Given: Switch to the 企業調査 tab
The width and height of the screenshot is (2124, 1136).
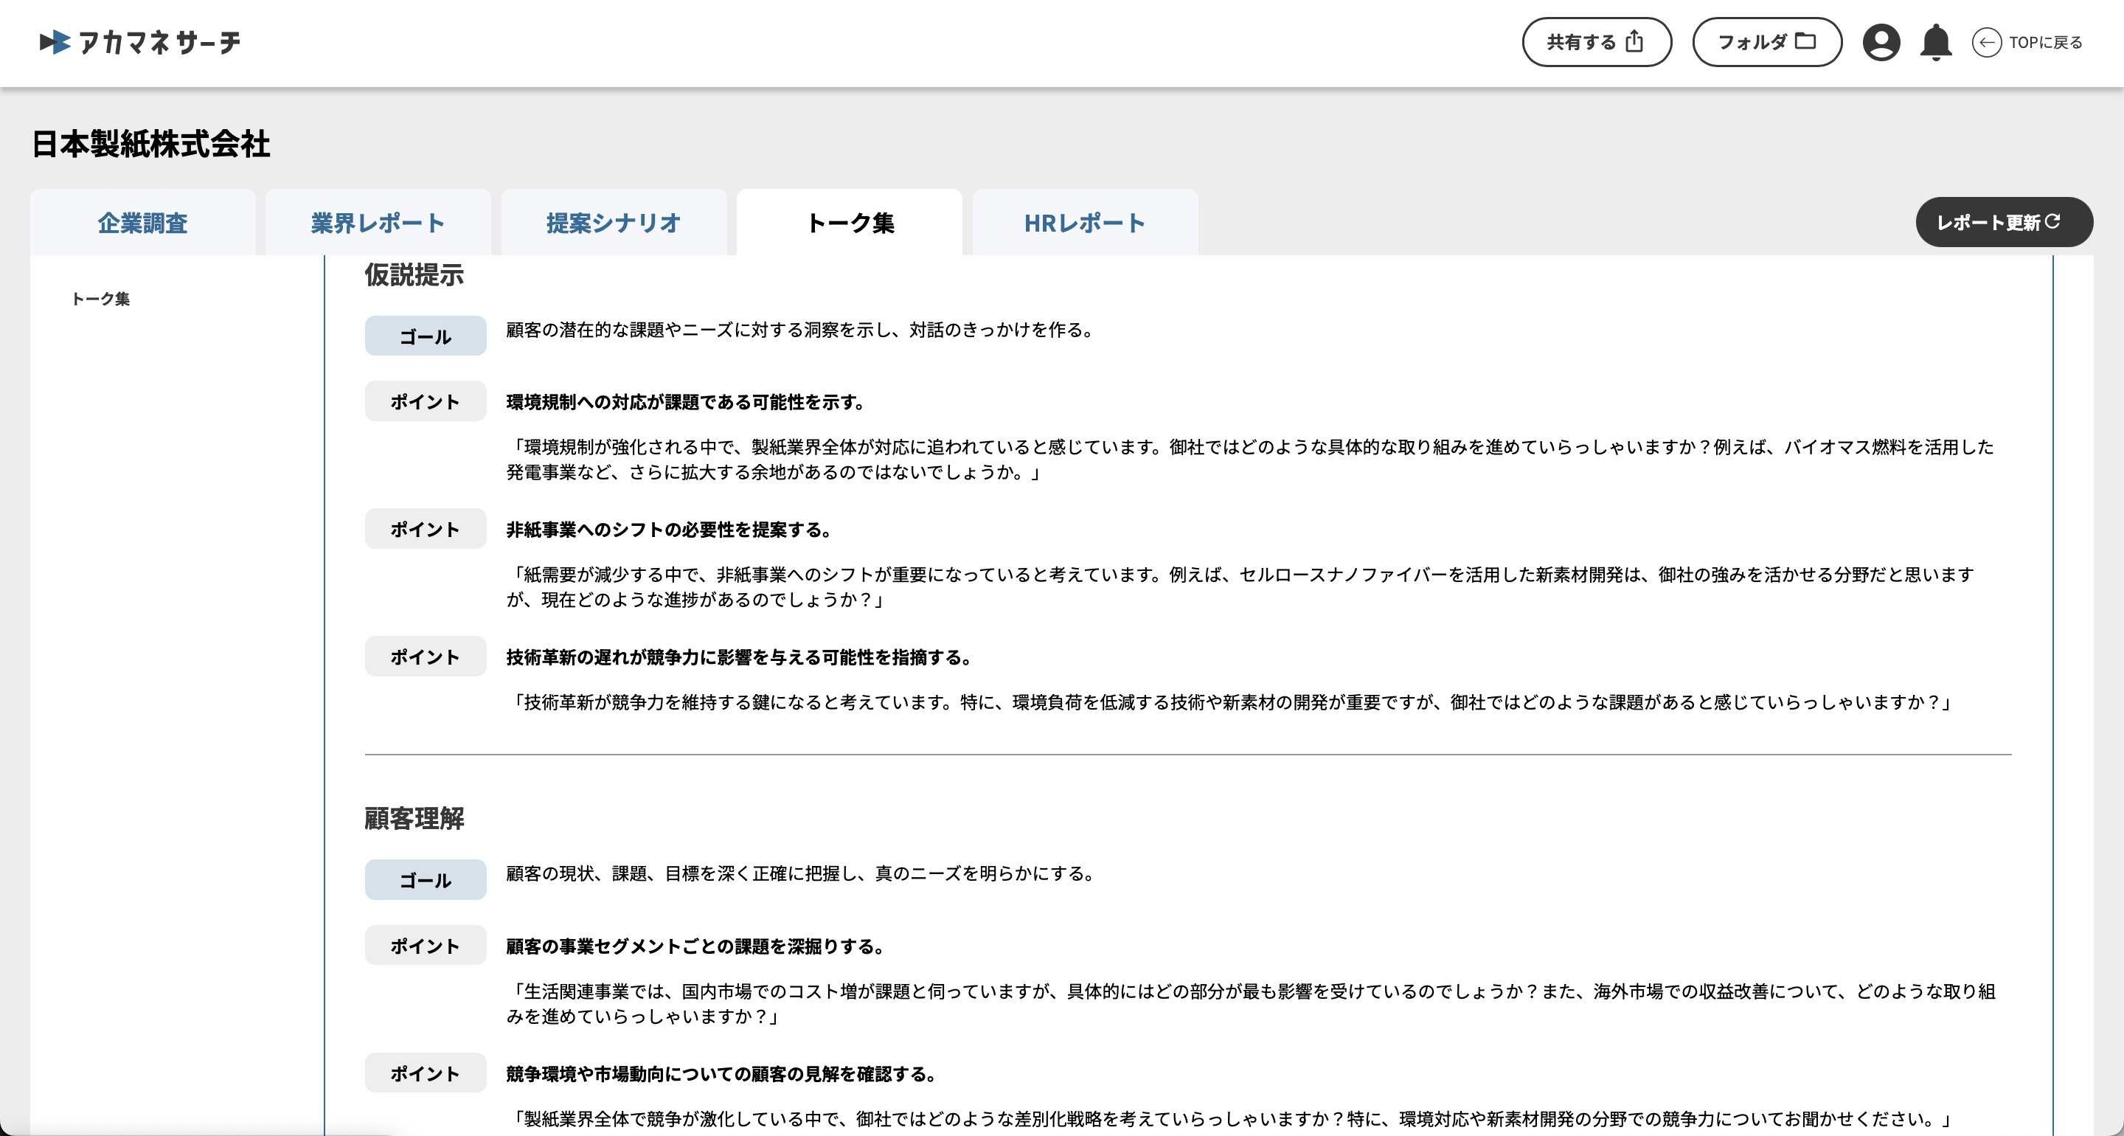Looking at the screenshot, I should (x=142, y=223).
